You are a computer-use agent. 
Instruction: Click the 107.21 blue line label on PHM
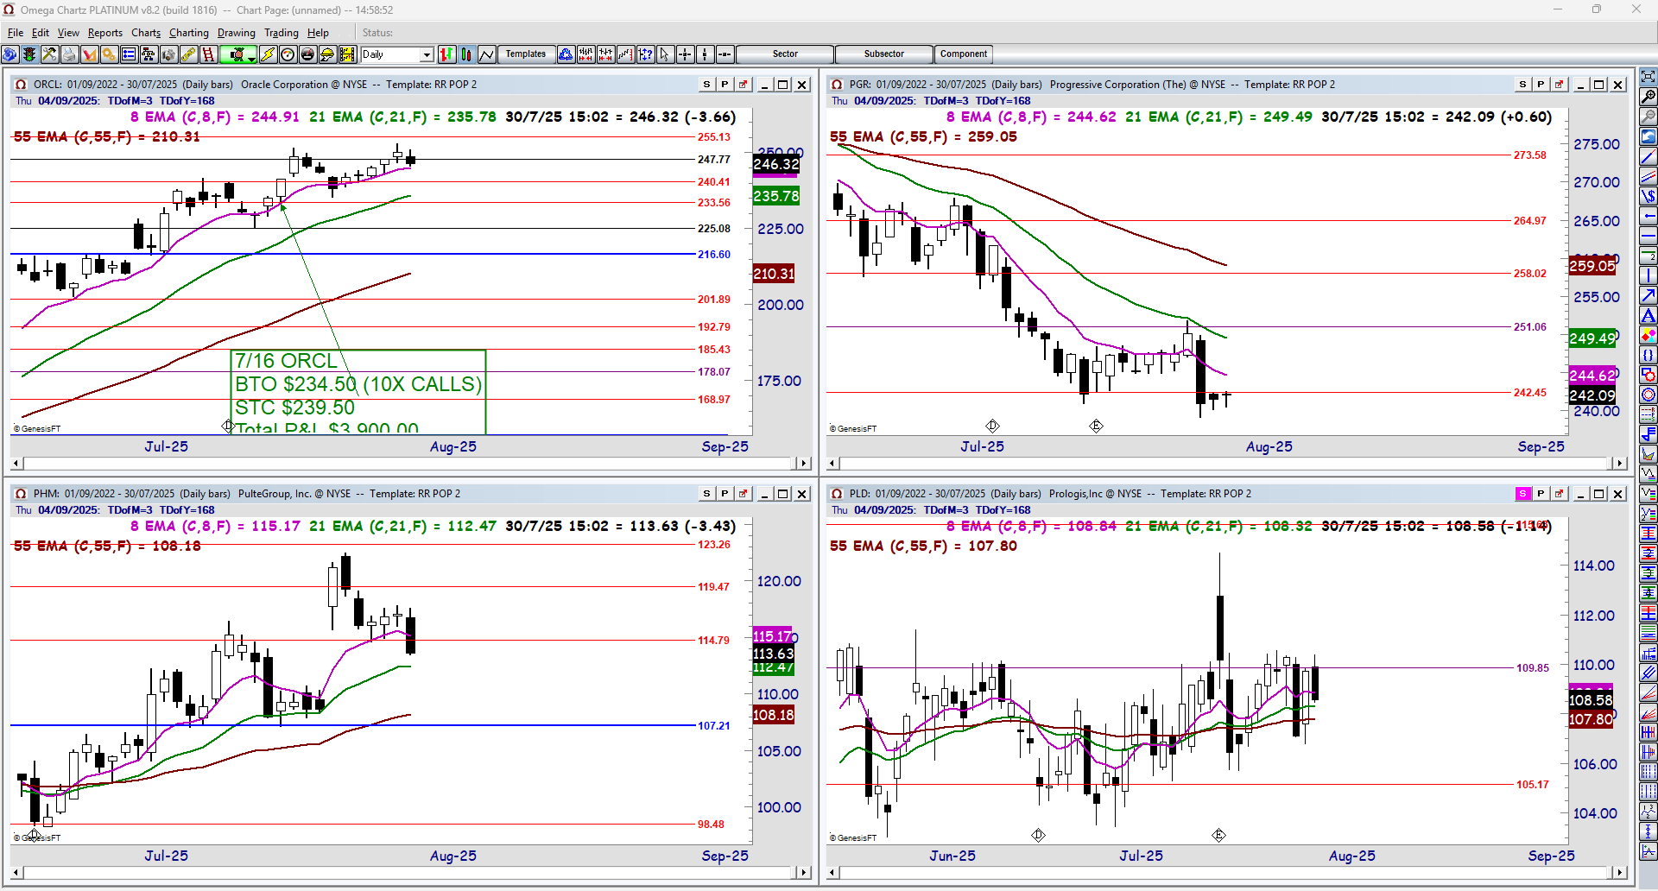[x=714, y=726]
